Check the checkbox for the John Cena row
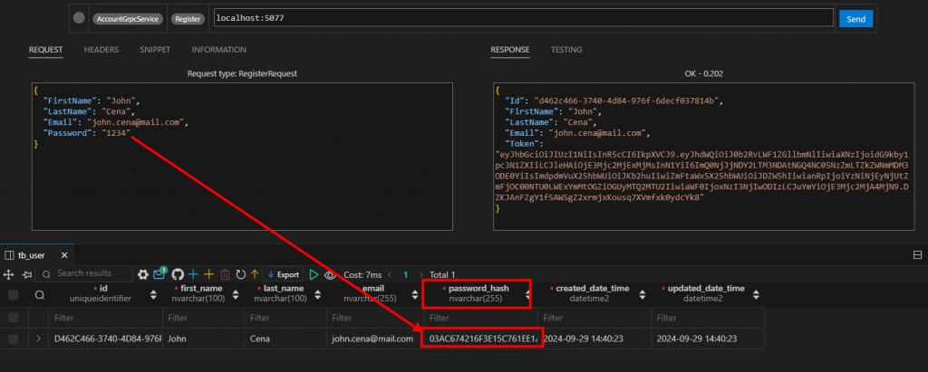Image resolution: width=928 pixels, height=372 pixels. coord(13,339)
